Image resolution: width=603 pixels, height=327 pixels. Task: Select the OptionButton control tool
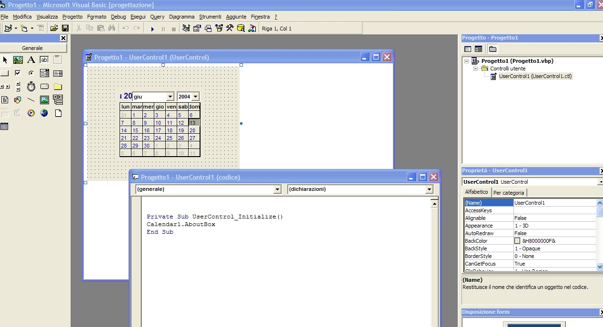(31, 73)
